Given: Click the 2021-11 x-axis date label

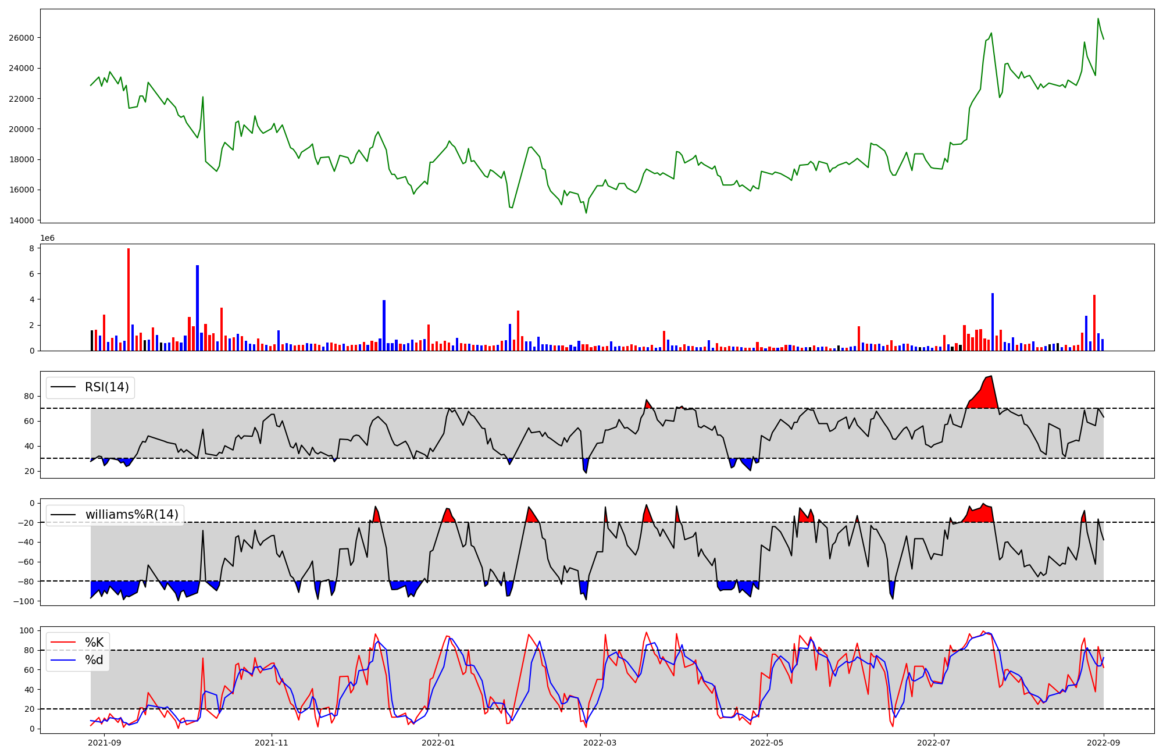Looking at the screenshot, I should (272, 742).
